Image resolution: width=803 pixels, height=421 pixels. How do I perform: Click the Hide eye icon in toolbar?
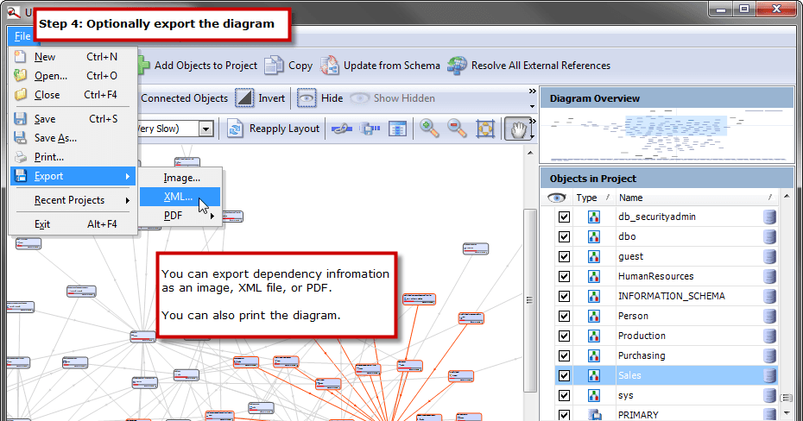coord(307,98)
